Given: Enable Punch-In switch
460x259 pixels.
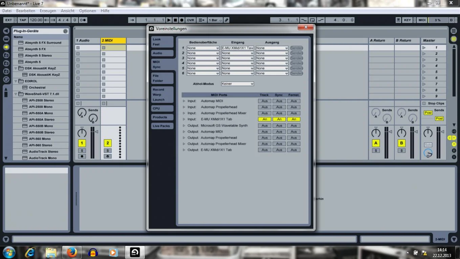Looking at the screenshot, I should (304, 20).
